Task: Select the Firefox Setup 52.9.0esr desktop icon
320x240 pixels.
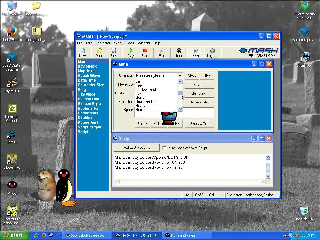Action: coord(304,10)
